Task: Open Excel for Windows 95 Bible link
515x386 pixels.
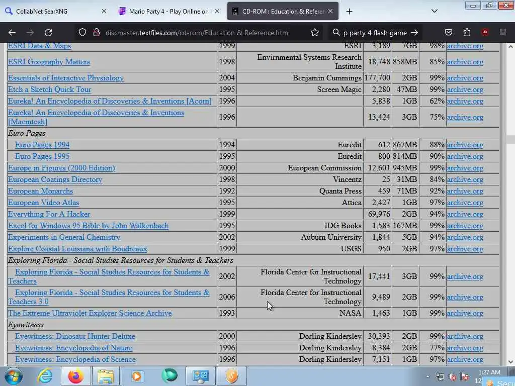Action: click(89, 226)
